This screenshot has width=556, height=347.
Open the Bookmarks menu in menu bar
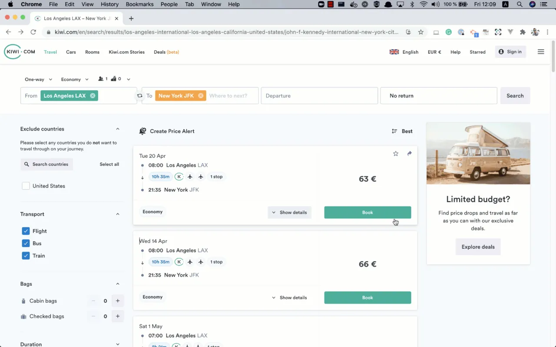point(139,4)
